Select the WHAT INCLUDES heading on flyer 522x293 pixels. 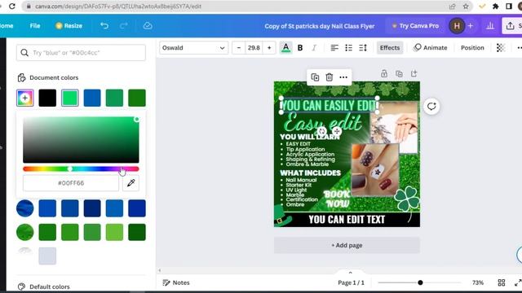coord(310,173)
